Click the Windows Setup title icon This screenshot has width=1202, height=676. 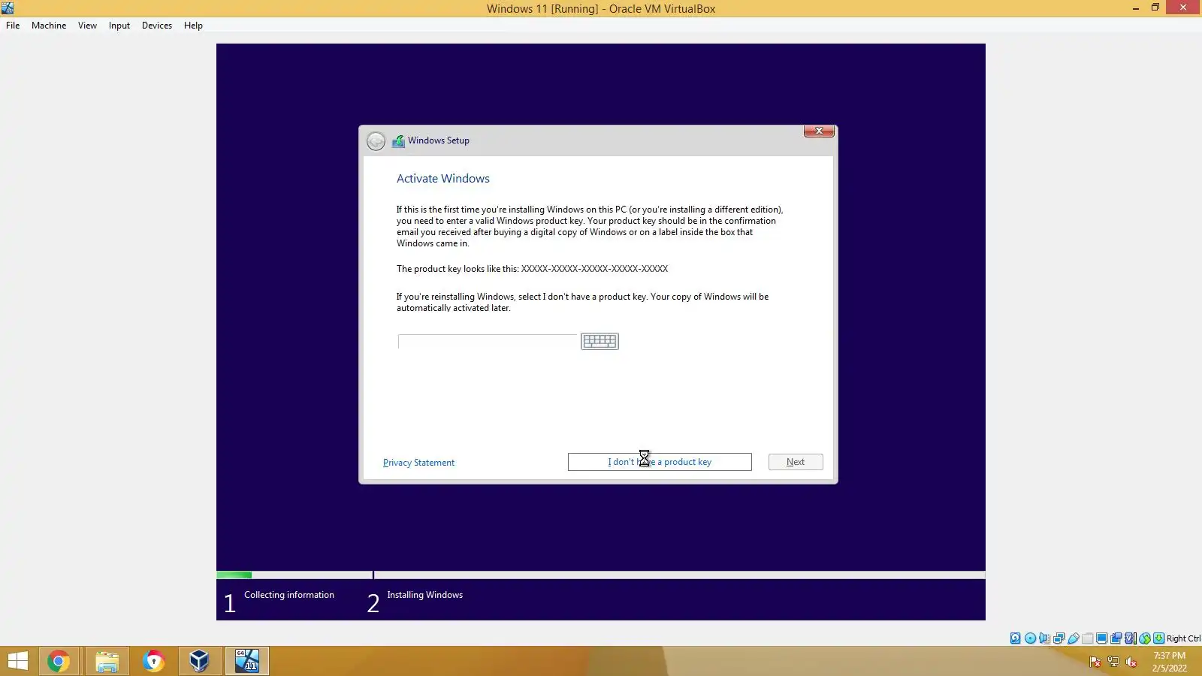pyautogui.click(x=398, y=140)
